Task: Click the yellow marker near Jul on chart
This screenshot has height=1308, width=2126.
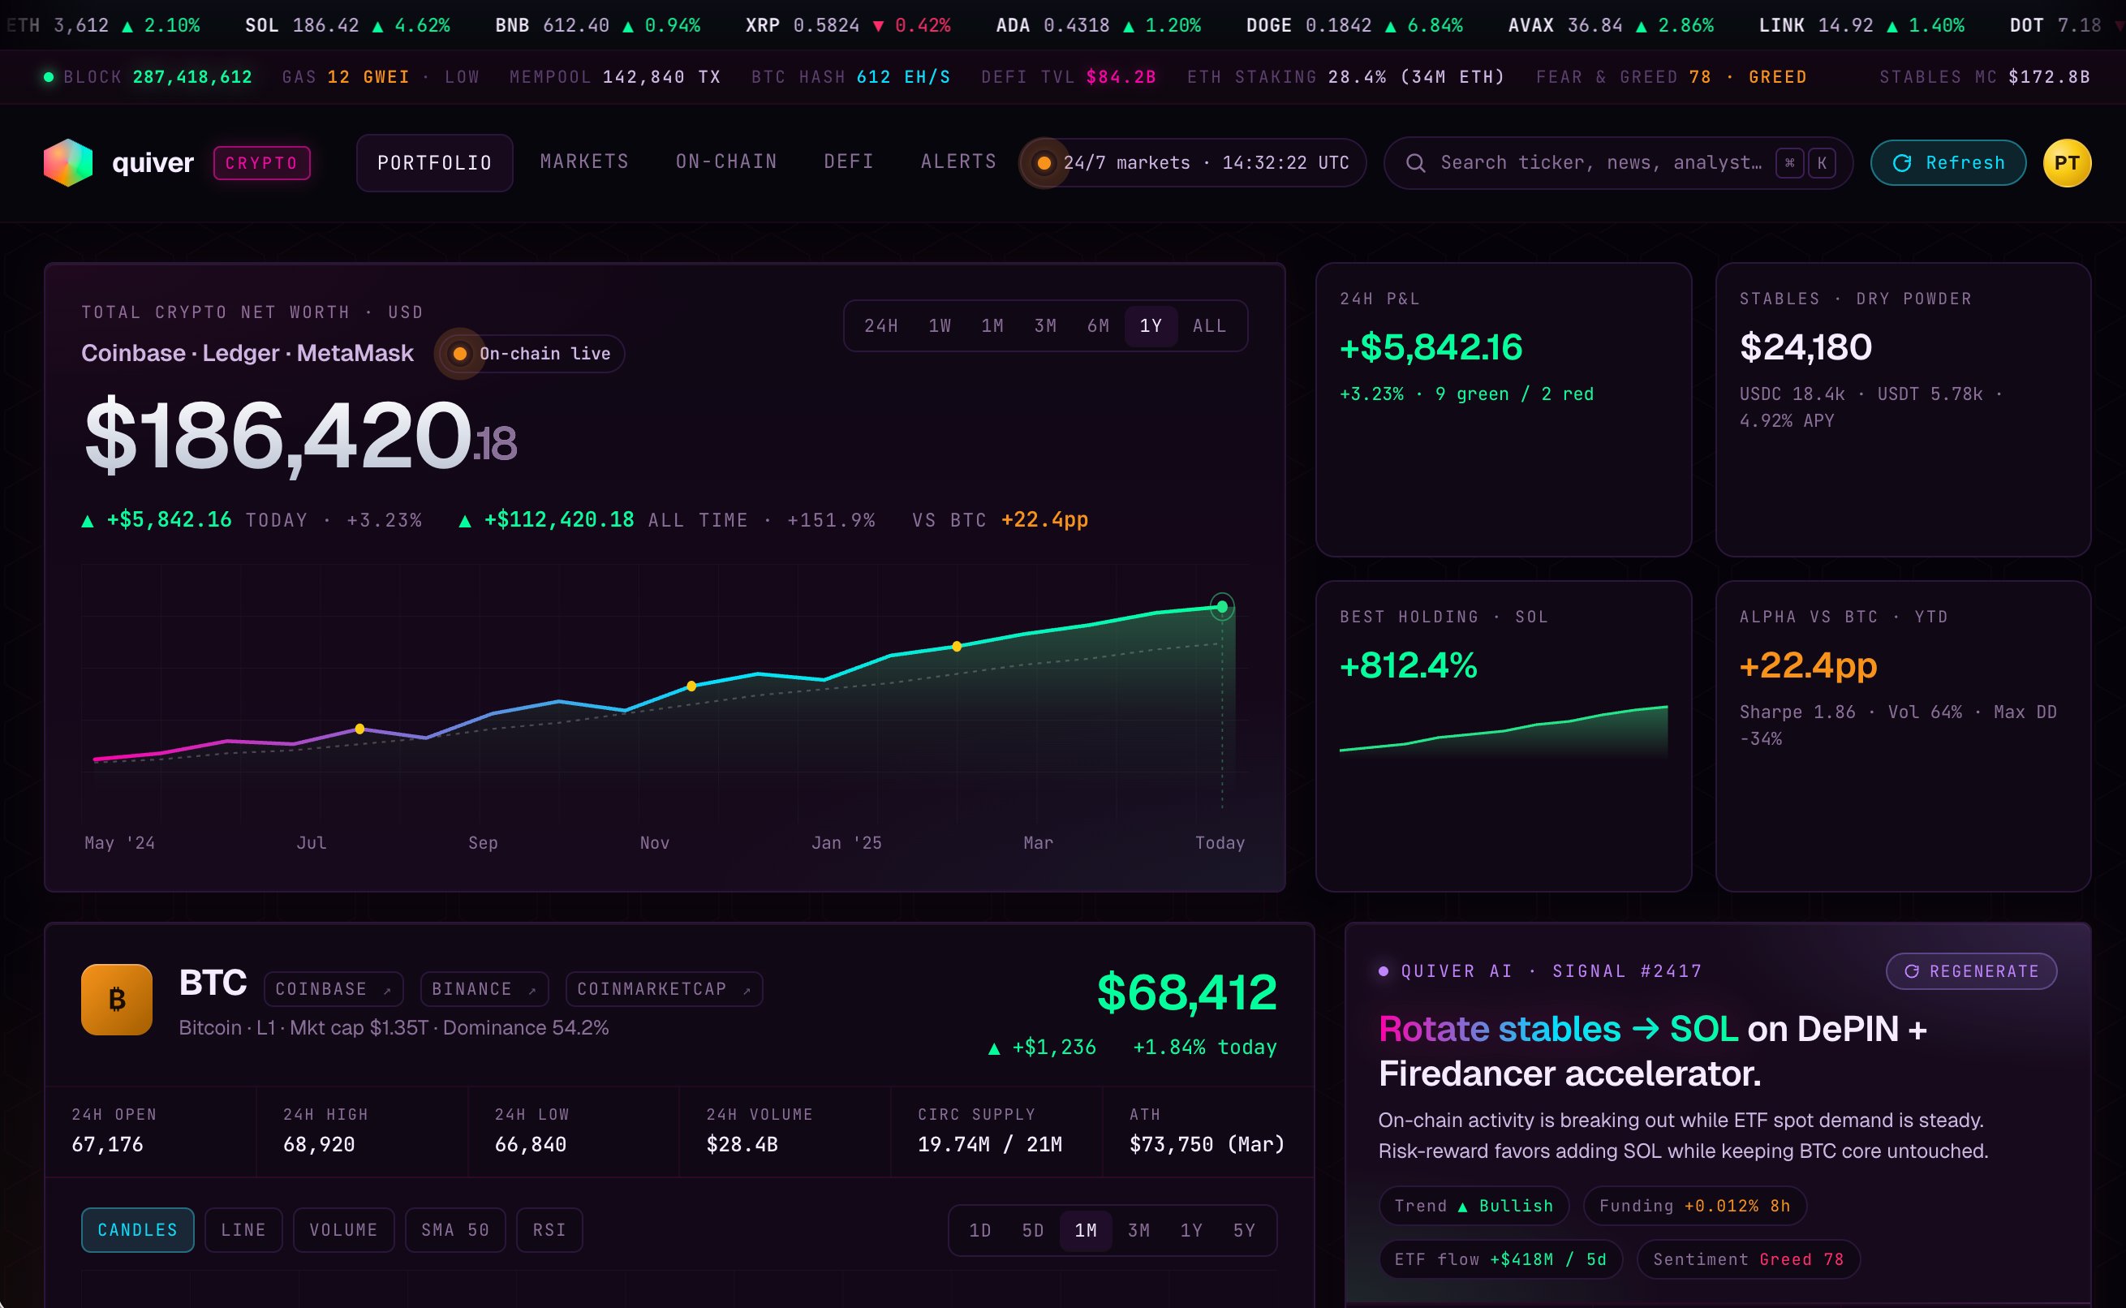Action: [x=359, y=729]
